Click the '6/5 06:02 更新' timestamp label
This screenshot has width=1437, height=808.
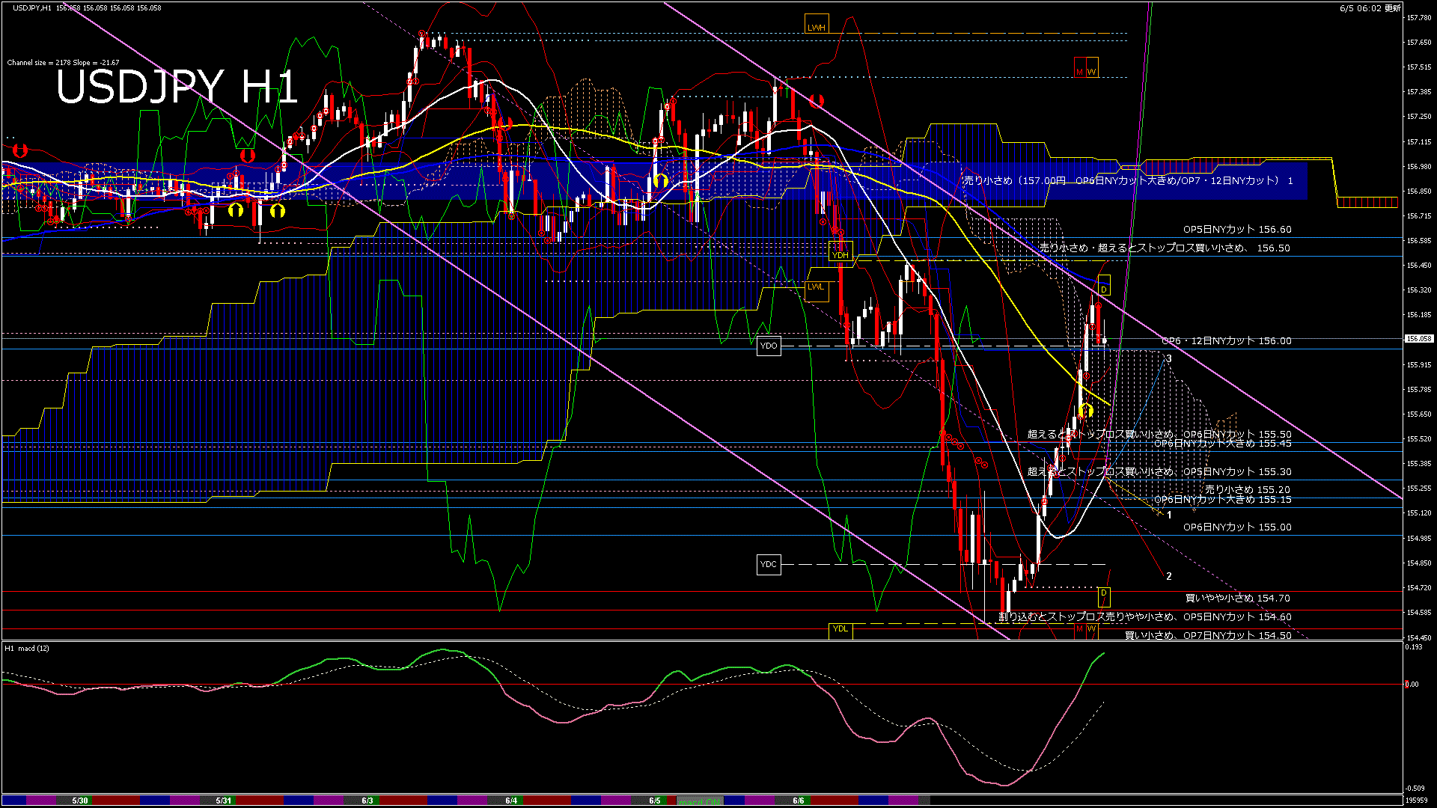(1370, 7)
